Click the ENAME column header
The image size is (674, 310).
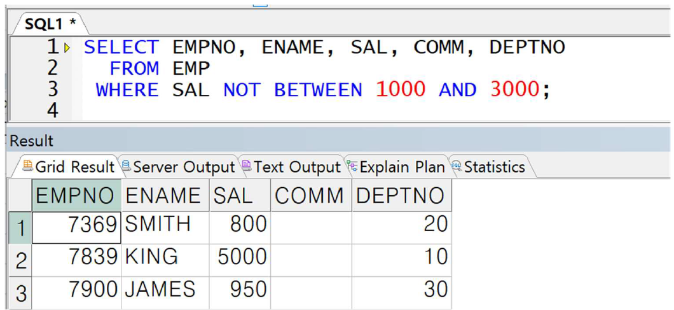165,195
